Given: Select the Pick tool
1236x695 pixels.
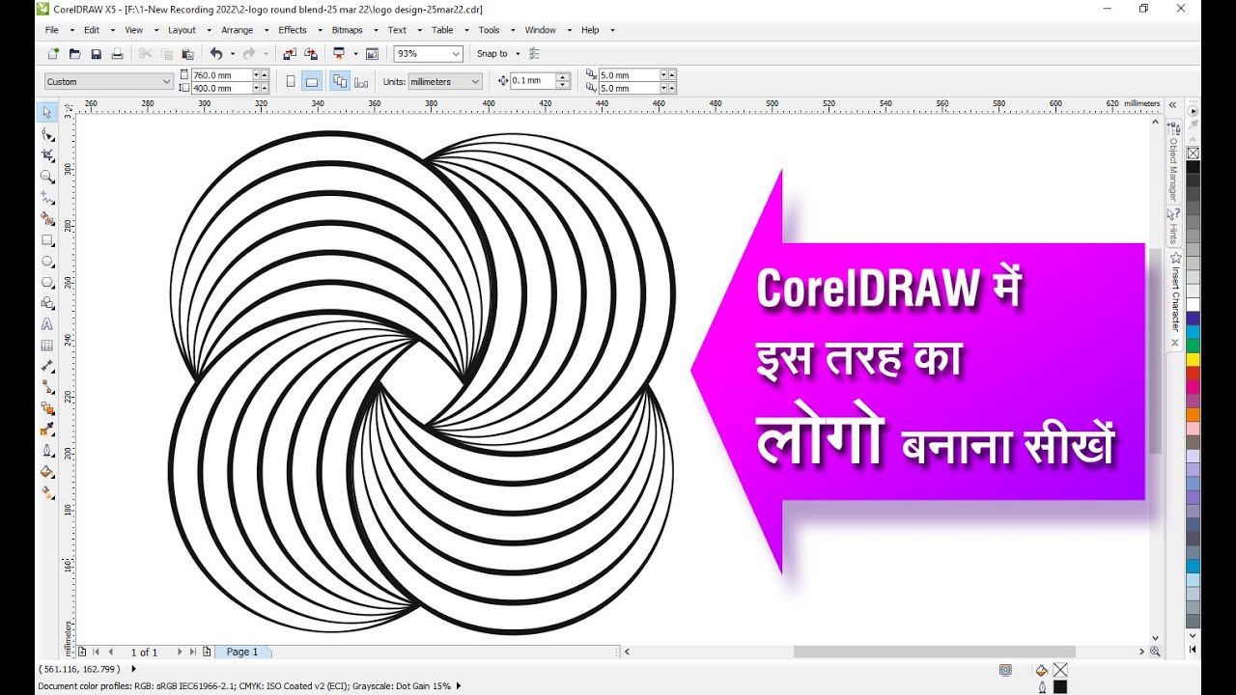Looking at the screenshot, I should point(47,113).
